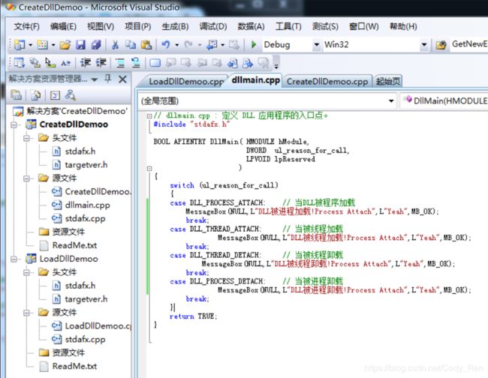
Task: Open the 文件(F) menu
Action: pyautogui.click(x=26, y=27)
